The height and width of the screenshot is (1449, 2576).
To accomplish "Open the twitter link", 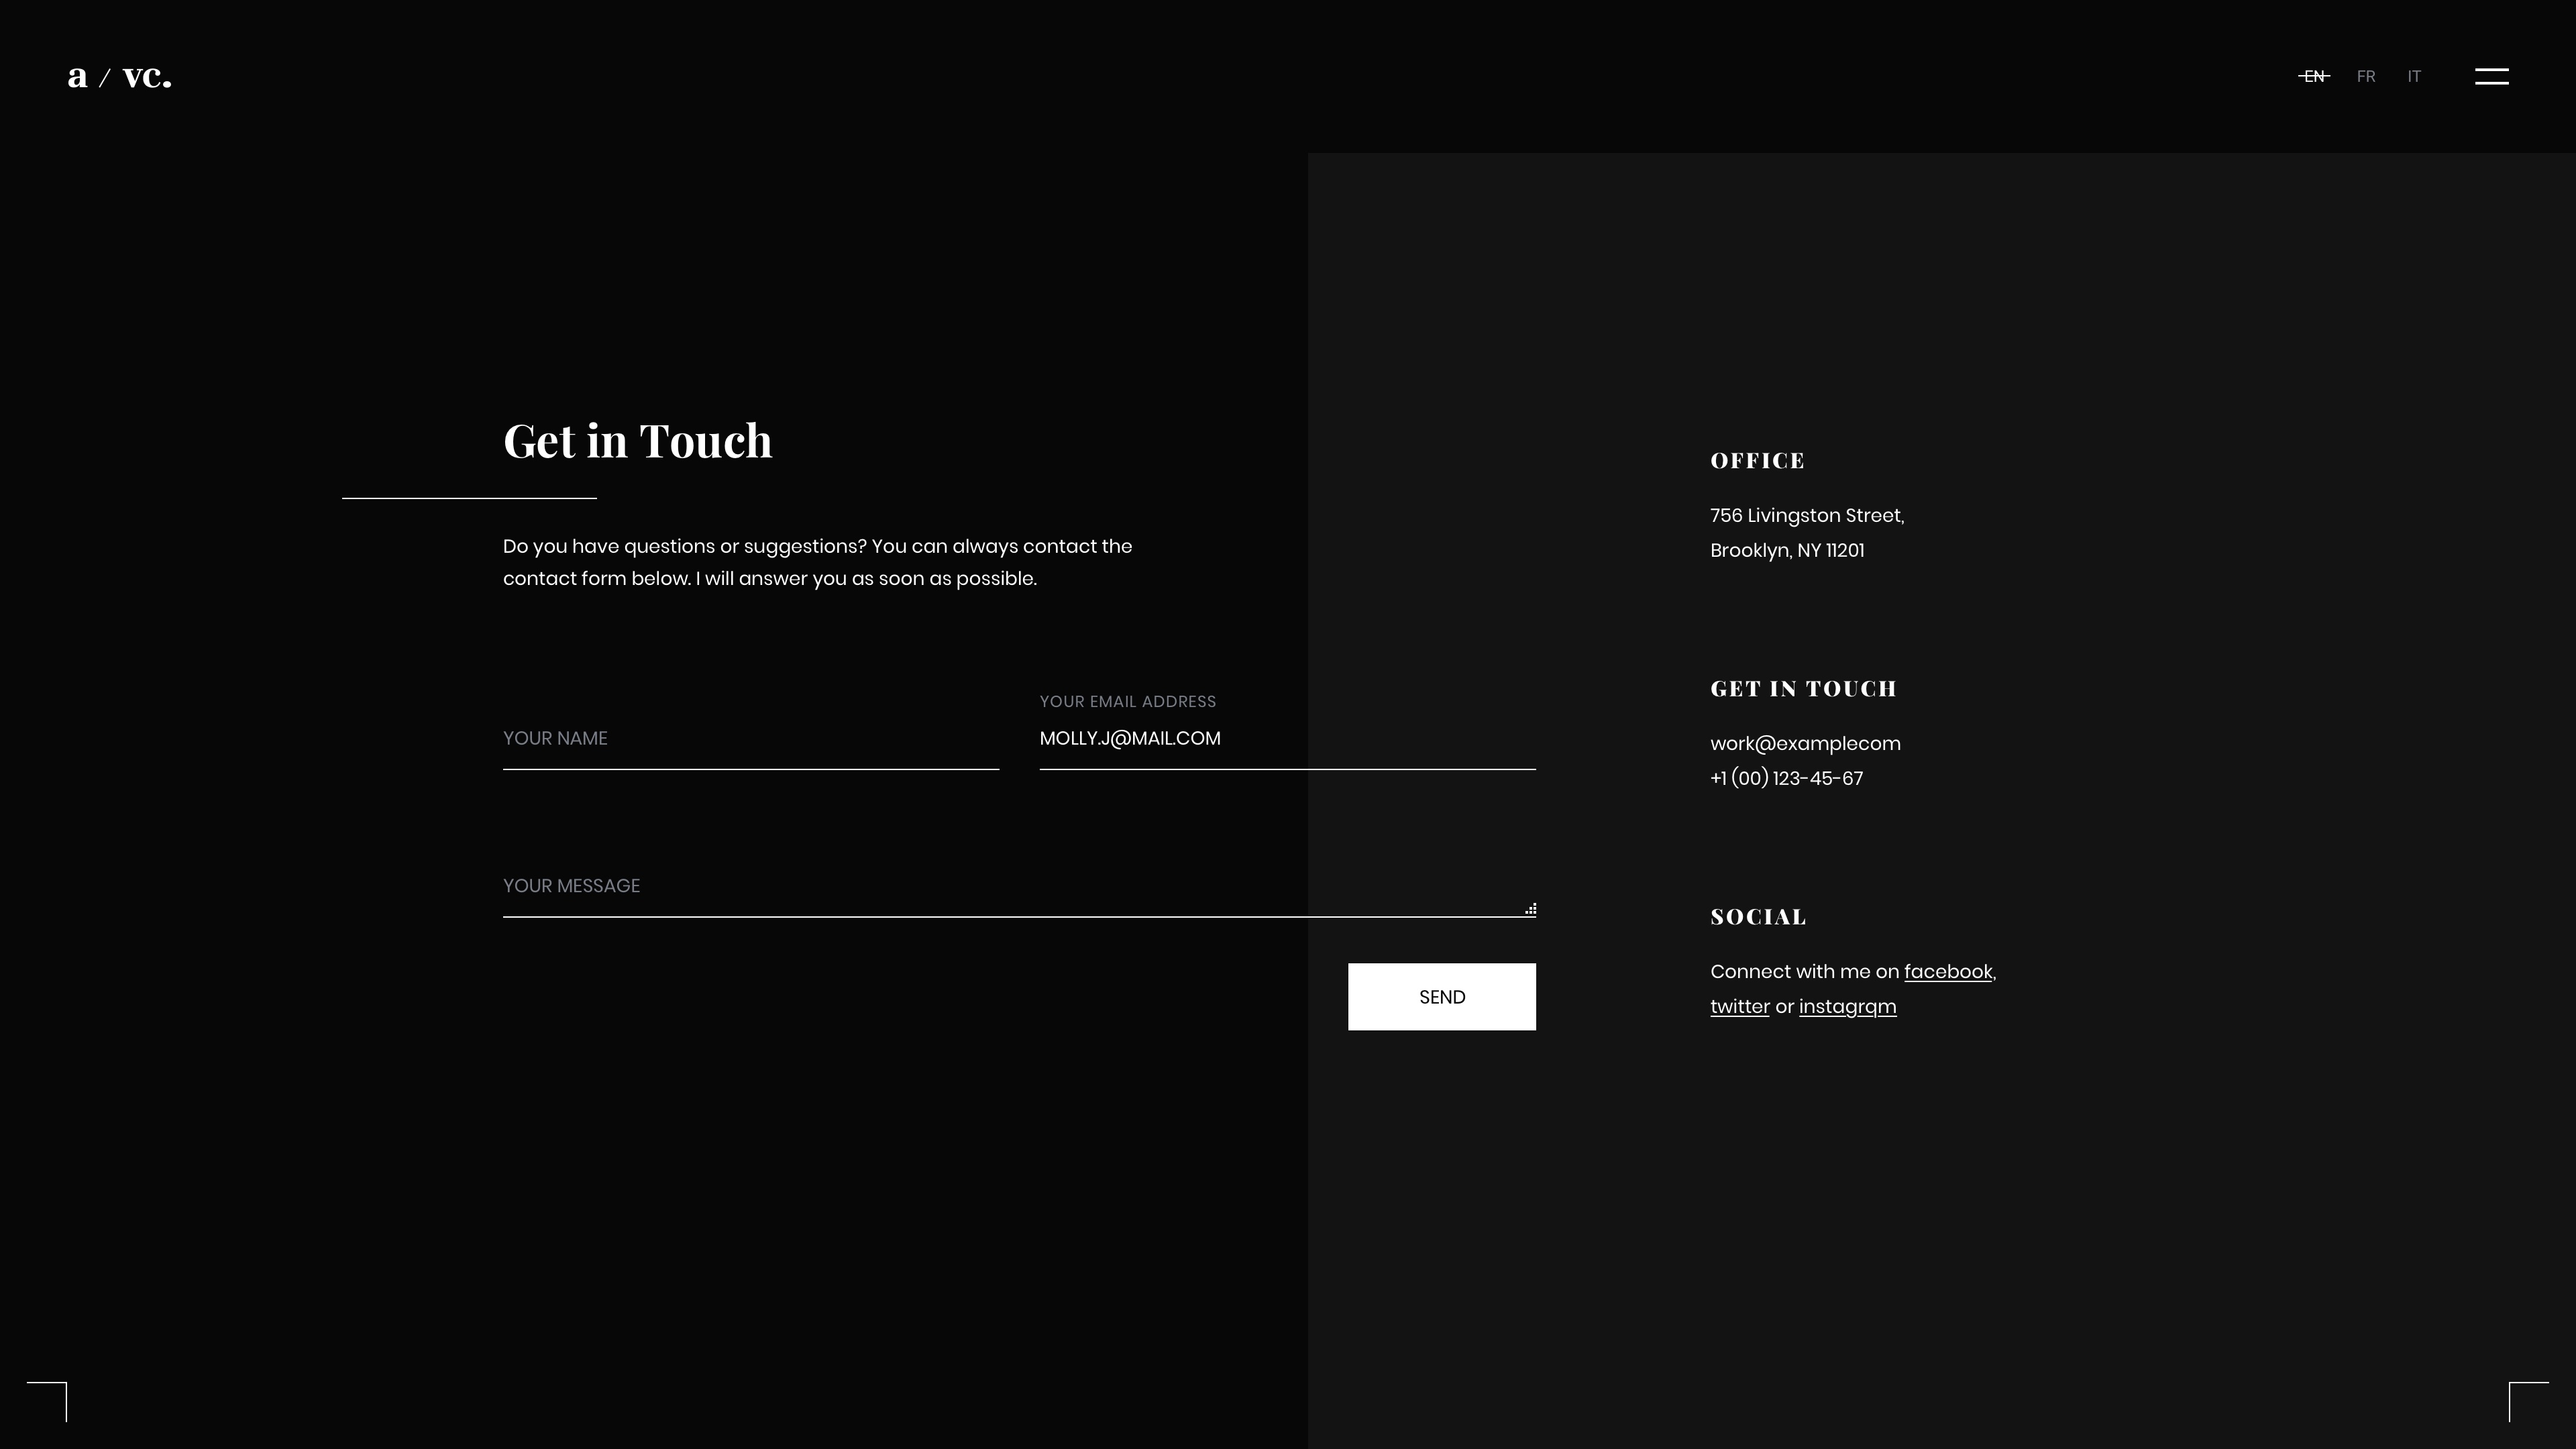I will pos(1739,1007).
